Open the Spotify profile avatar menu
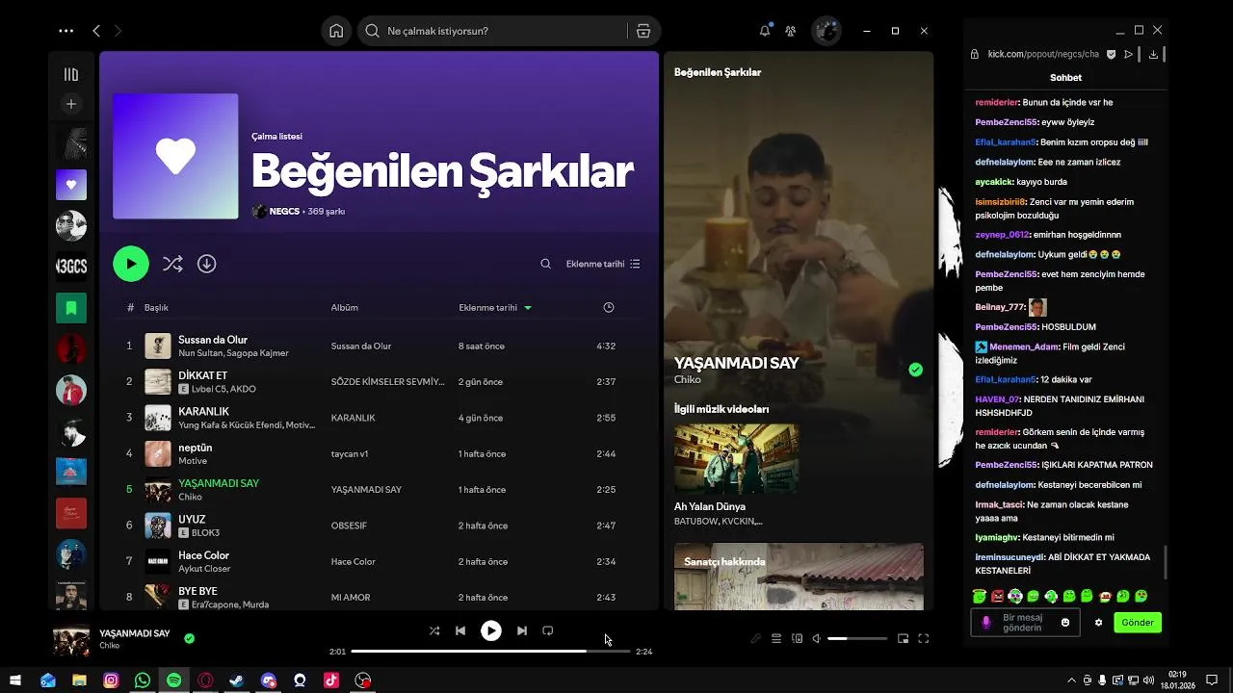The height and width of the screenshot is (693, 1233). (826, 31)
